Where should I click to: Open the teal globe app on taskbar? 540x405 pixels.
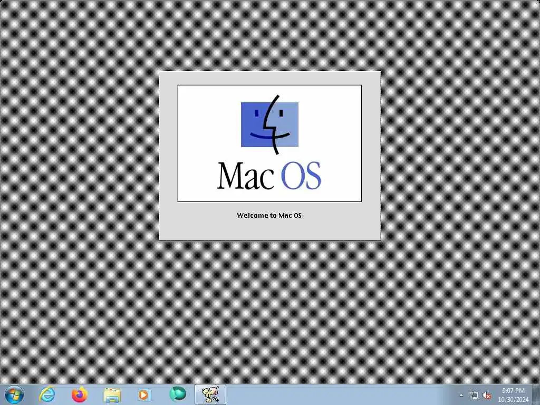point(178,394)
